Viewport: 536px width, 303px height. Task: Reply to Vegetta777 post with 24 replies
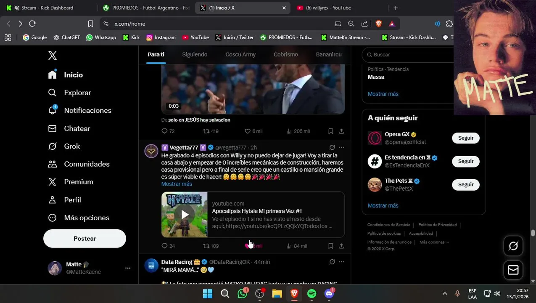pos(168,246)
